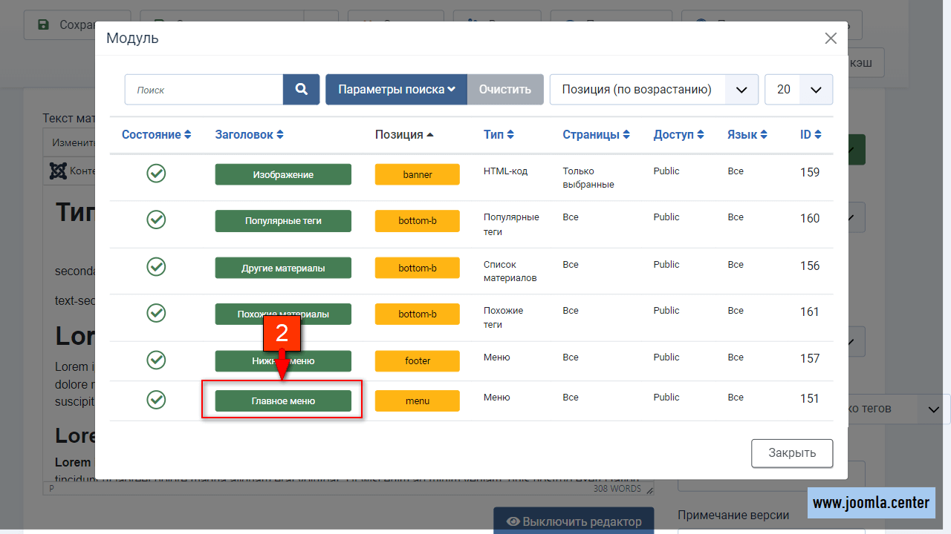
Task: Sort modules by Язык column
Action: [x=747, y=135]
